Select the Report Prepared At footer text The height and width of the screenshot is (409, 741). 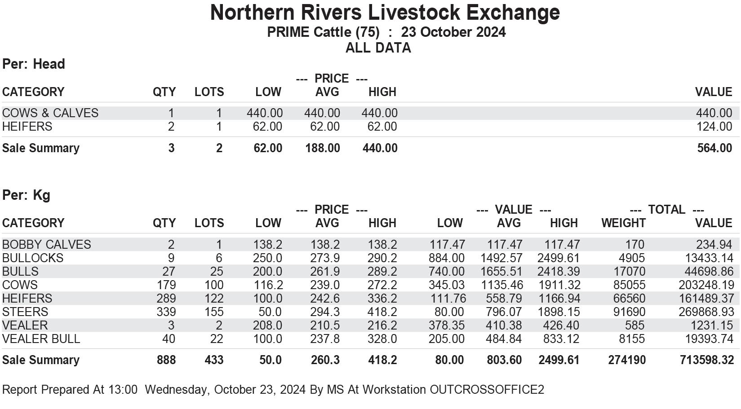[x=273, y=390]
